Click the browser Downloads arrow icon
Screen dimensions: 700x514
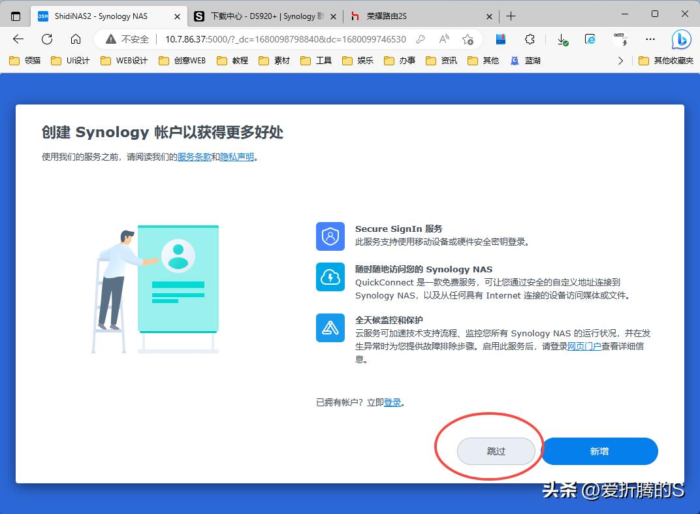click(562, 39)
